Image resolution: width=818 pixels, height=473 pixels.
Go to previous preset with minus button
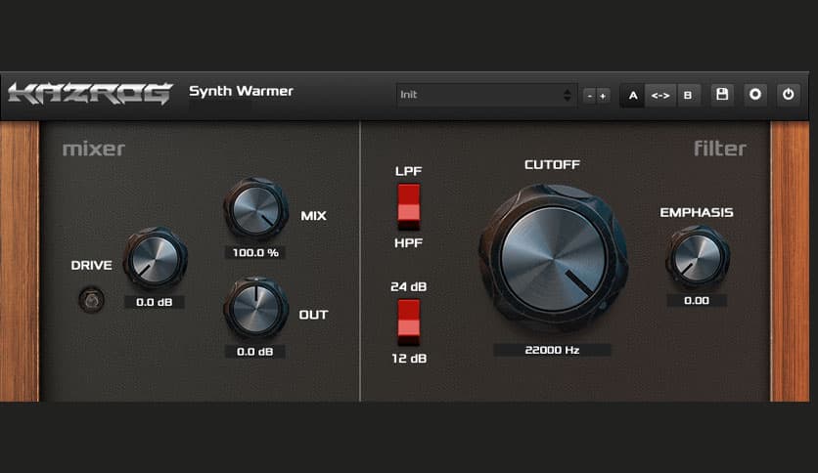(x=589, y=96)
